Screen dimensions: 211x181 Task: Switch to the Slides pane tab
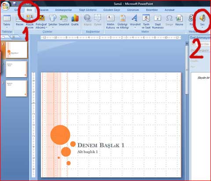click(x=4, y=37)
